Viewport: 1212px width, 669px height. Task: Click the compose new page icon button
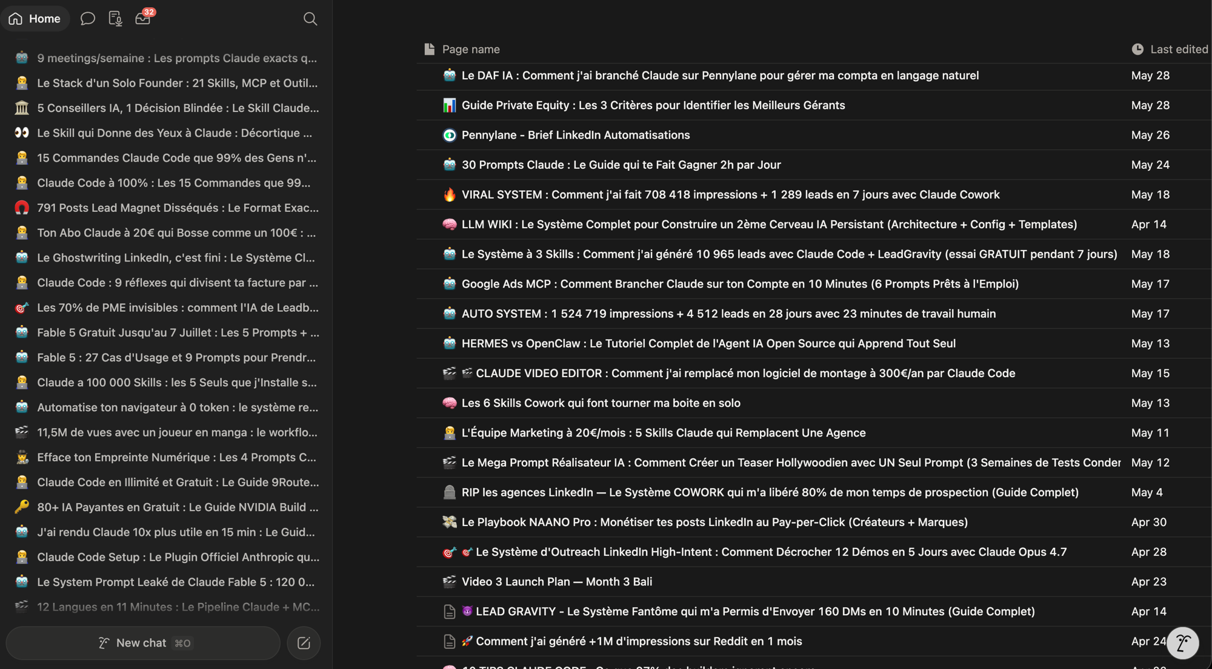click(x=304, y=643)
